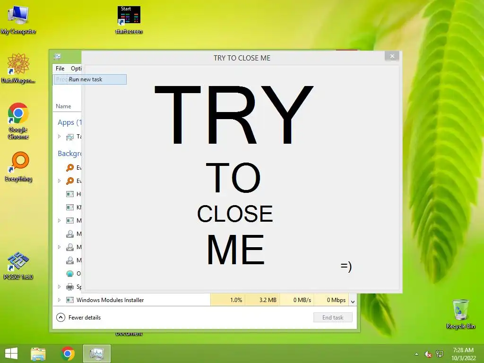Show hidden system tray icons
484x363 pixels.
point(417,354)
